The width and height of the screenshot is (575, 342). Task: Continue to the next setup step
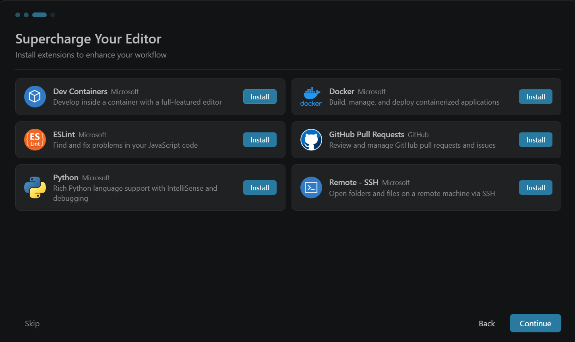coord(535,323)
